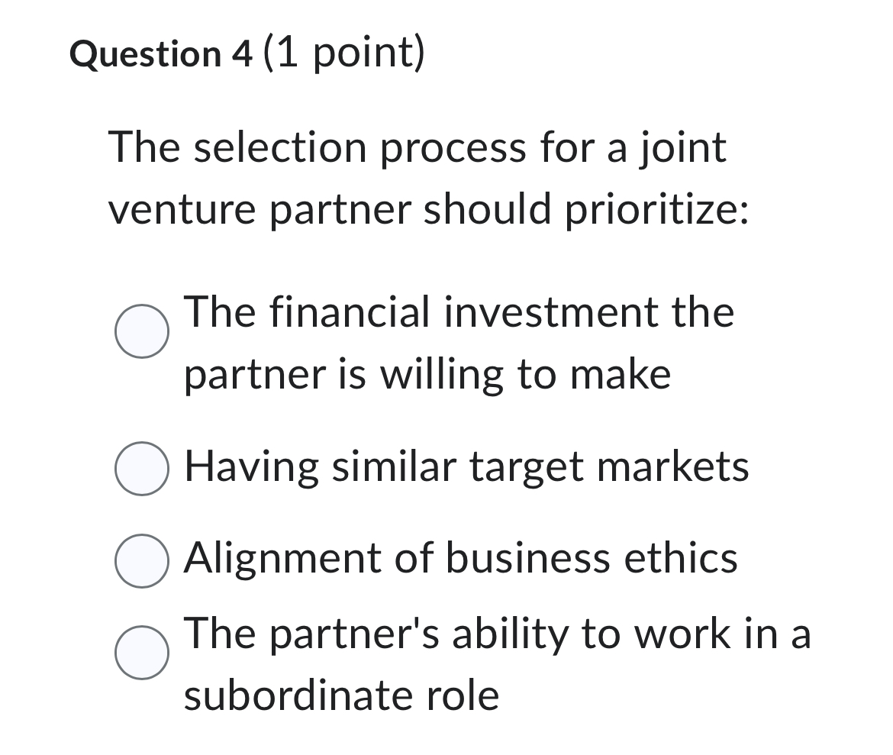Select the radio button for financial investment answer
This screenshot has height=755, width=893.
coord(141,331)
